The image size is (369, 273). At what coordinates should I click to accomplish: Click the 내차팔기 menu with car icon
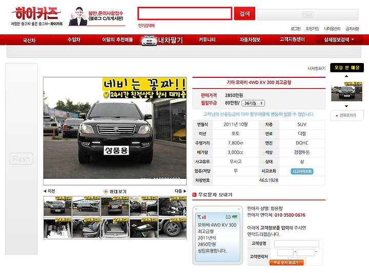pos(162,40)
